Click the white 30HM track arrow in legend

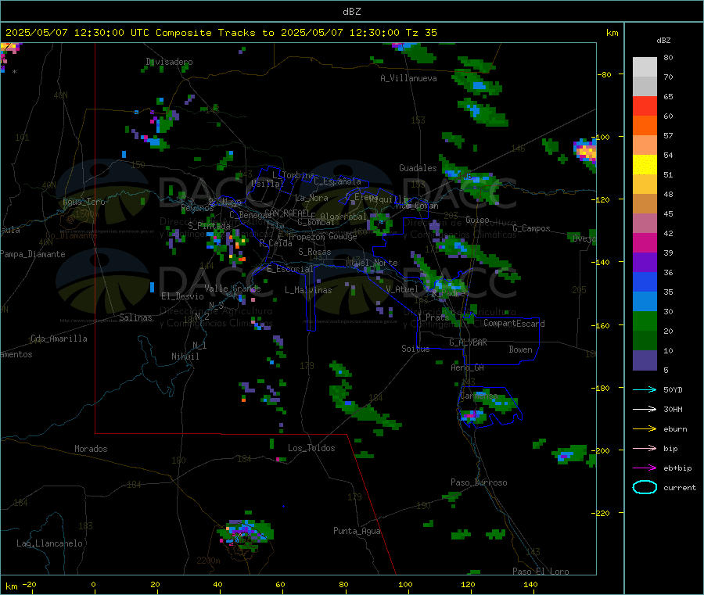(645, 409)
